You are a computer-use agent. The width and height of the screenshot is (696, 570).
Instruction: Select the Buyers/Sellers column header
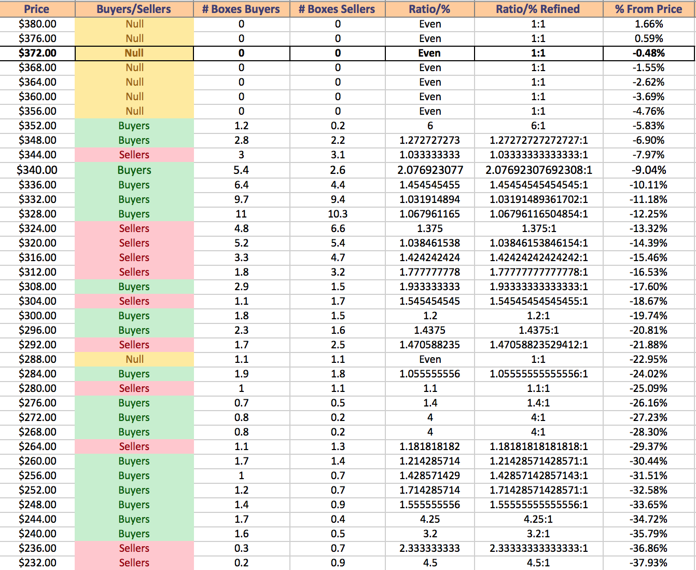(134, 9)
